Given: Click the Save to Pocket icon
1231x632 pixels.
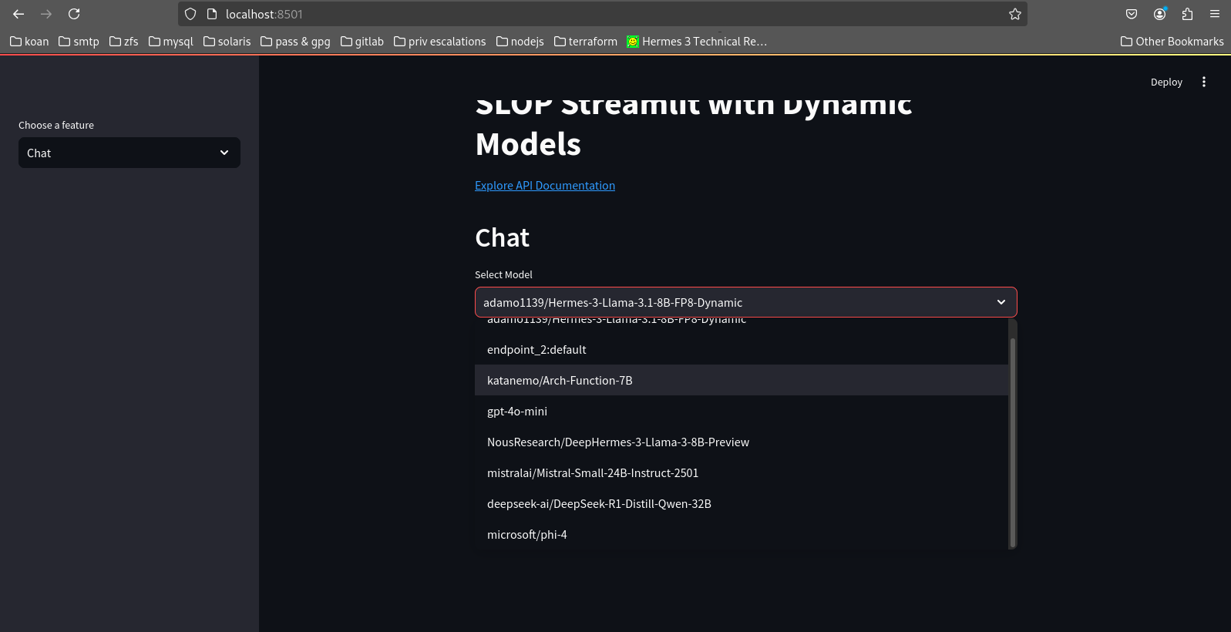Looking at the screenshot, I should pos(1132,14).
